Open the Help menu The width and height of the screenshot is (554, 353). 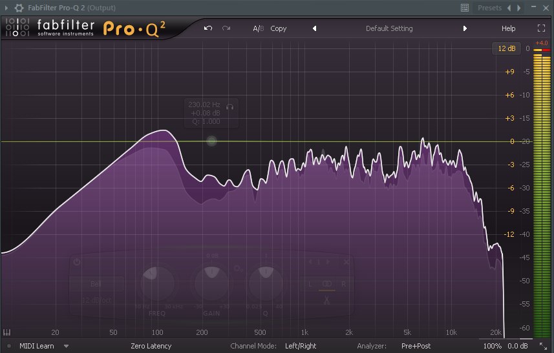coord(508,28)
